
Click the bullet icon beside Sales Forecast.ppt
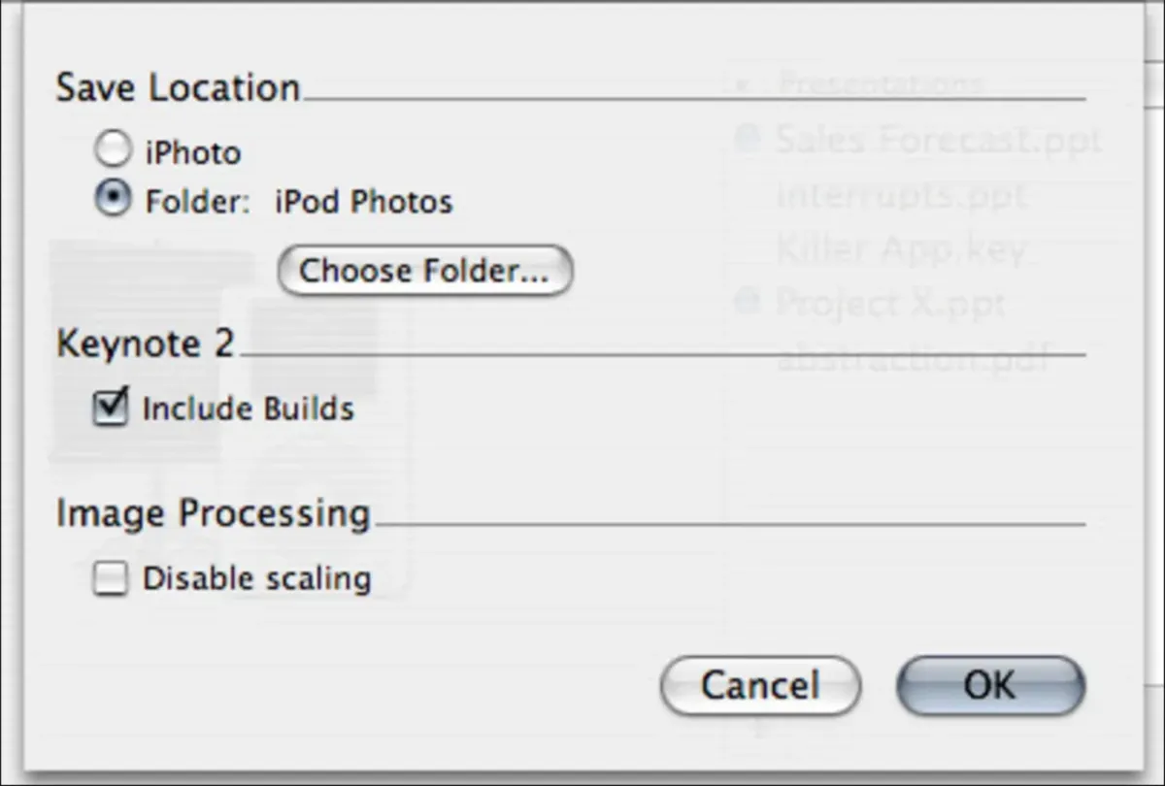pyautogui.click(x=747, y=141)
